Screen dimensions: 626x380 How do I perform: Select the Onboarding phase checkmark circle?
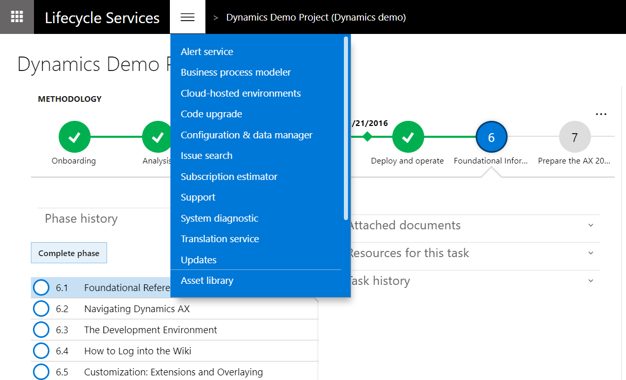pos(74,137)
